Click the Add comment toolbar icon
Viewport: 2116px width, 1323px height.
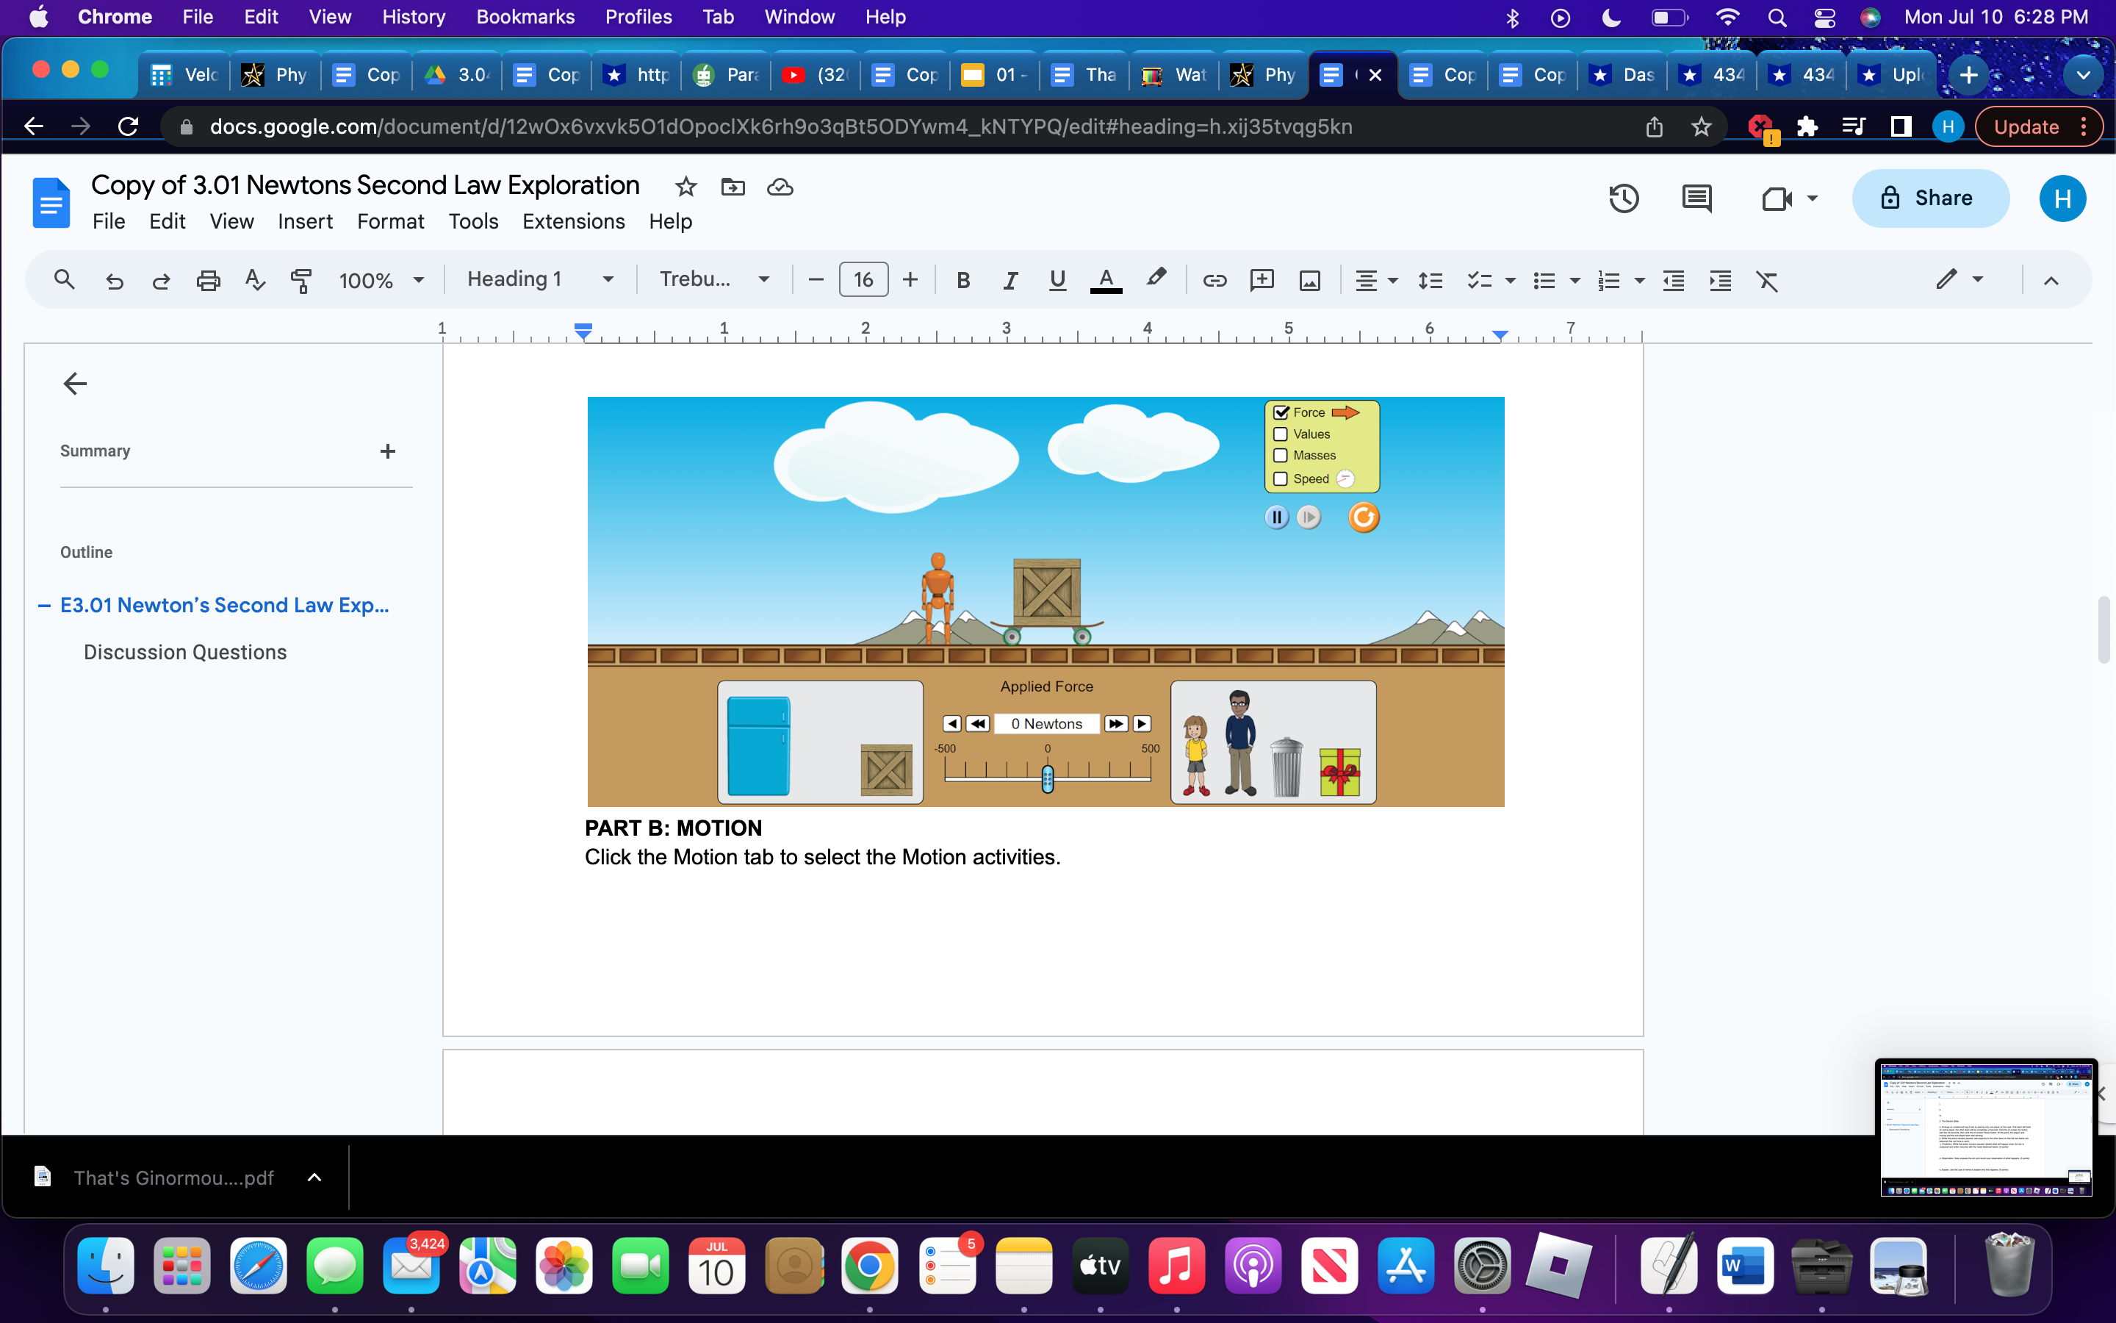[1262, 280]
